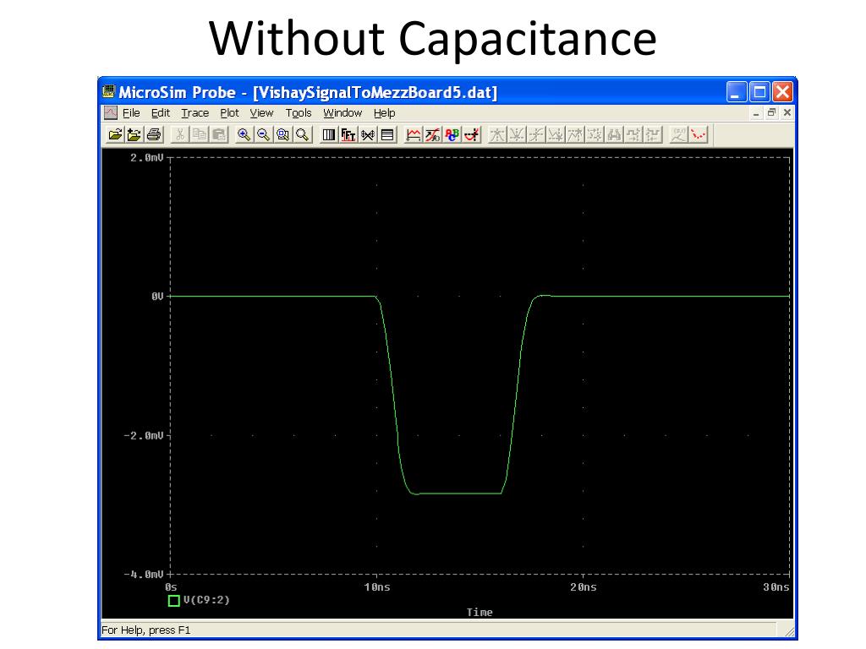Click the -2.0mV y-axis label

[144, 435]
